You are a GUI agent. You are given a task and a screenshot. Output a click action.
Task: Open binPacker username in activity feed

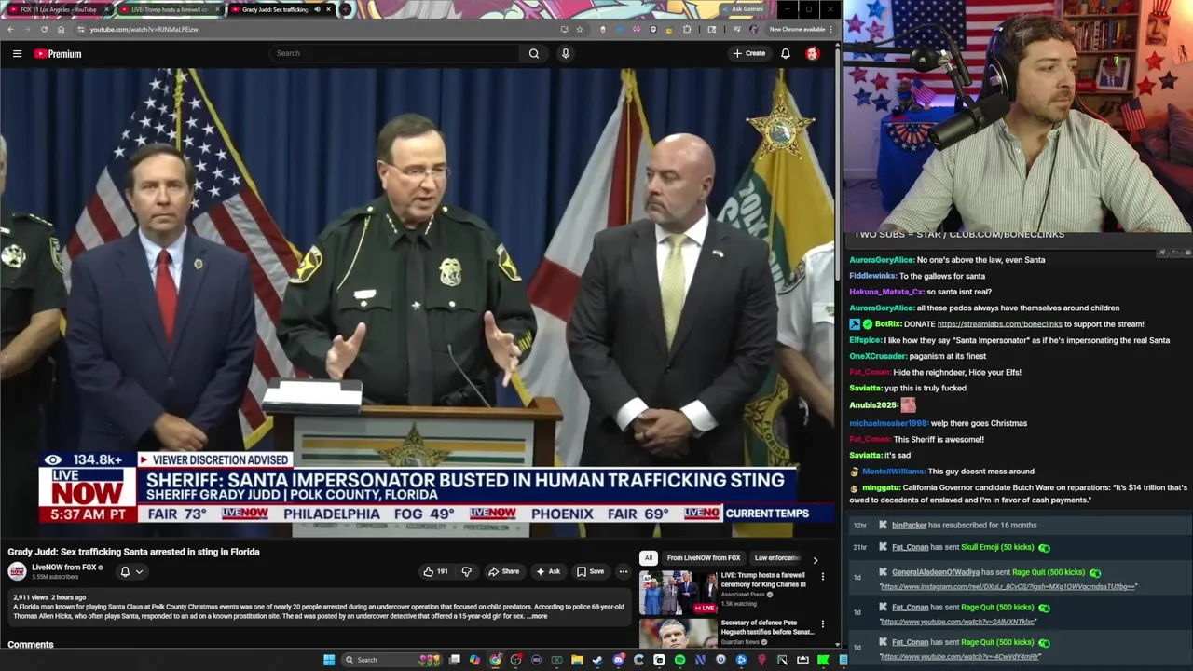click(909, 526)
